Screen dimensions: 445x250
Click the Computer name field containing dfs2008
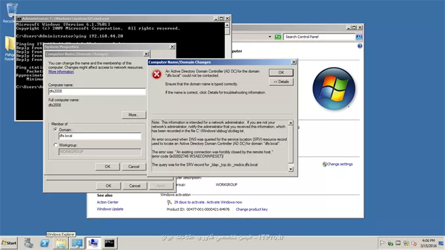point(97,91)
